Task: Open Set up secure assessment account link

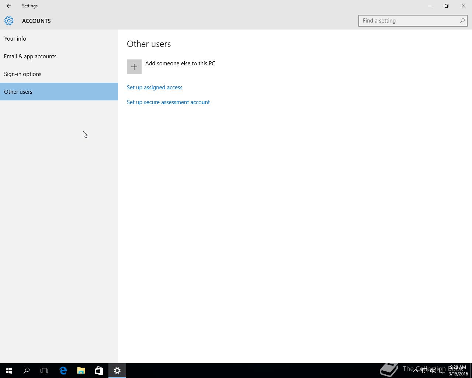Action: pyautogui.click(x=168, y=102)
